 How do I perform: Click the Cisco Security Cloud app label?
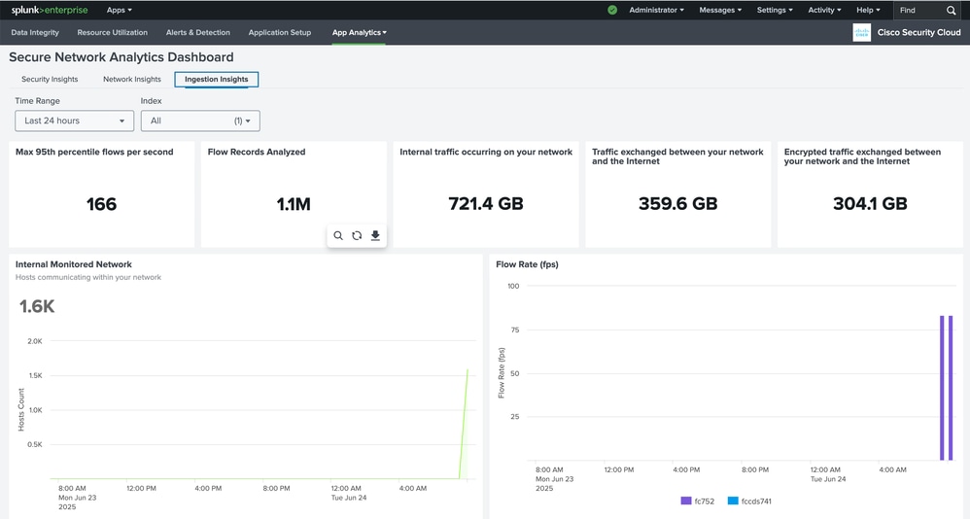point(918,32)
